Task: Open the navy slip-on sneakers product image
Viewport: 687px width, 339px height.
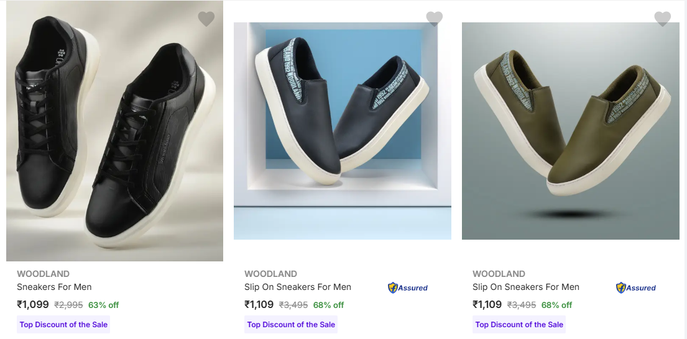Action: pos(343,131)
